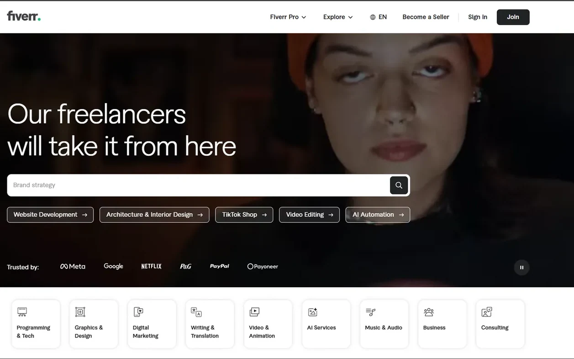Click the Trusted by: text

pyautogui.click(x=23, y=267)
